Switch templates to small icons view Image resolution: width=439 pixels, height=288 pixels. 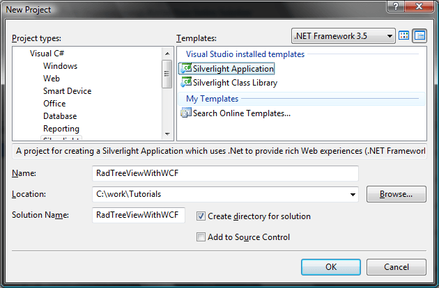tap(419, 35)
